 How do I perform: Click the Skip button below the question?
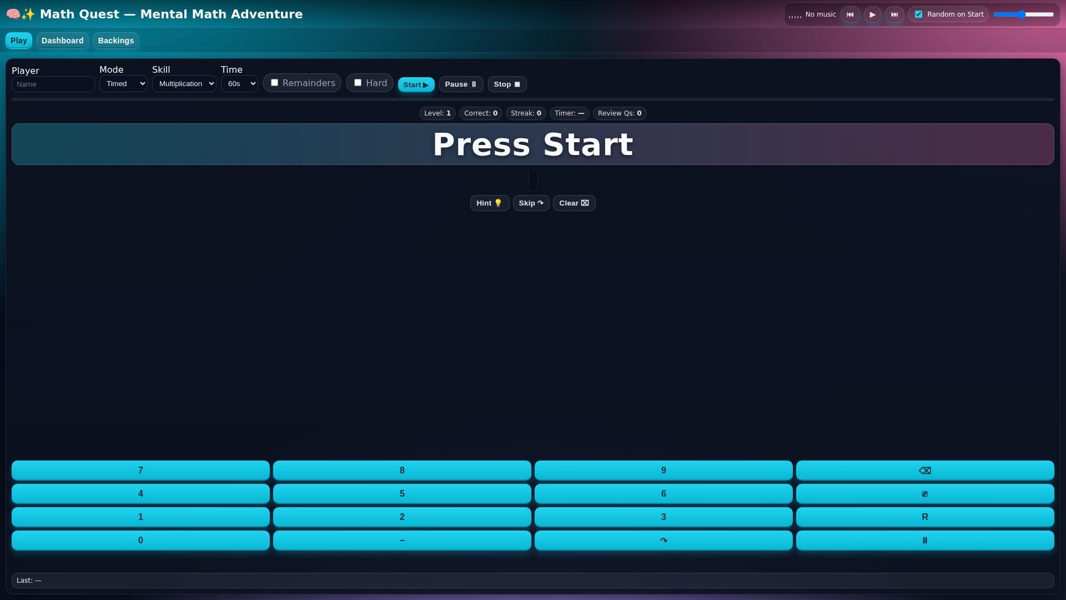tap(531, 203)
